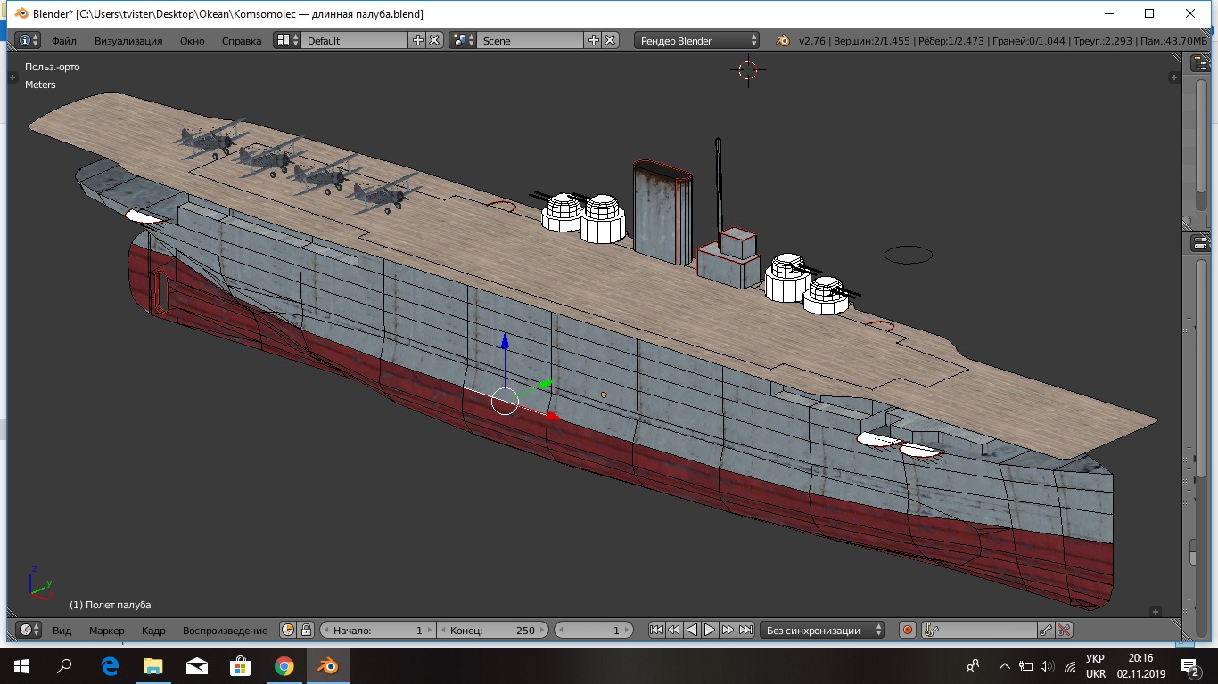Viewport: 1218px width, 684px height.
Task: Jump to the last frame
Action: (x=746, y=630)
